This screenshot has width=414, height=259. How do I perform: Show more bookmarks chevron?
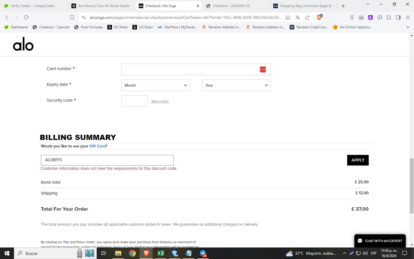[408, 27]
